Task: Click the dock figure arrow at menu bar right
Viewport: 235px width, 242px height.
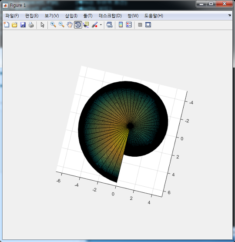Action: click(229, 15)
